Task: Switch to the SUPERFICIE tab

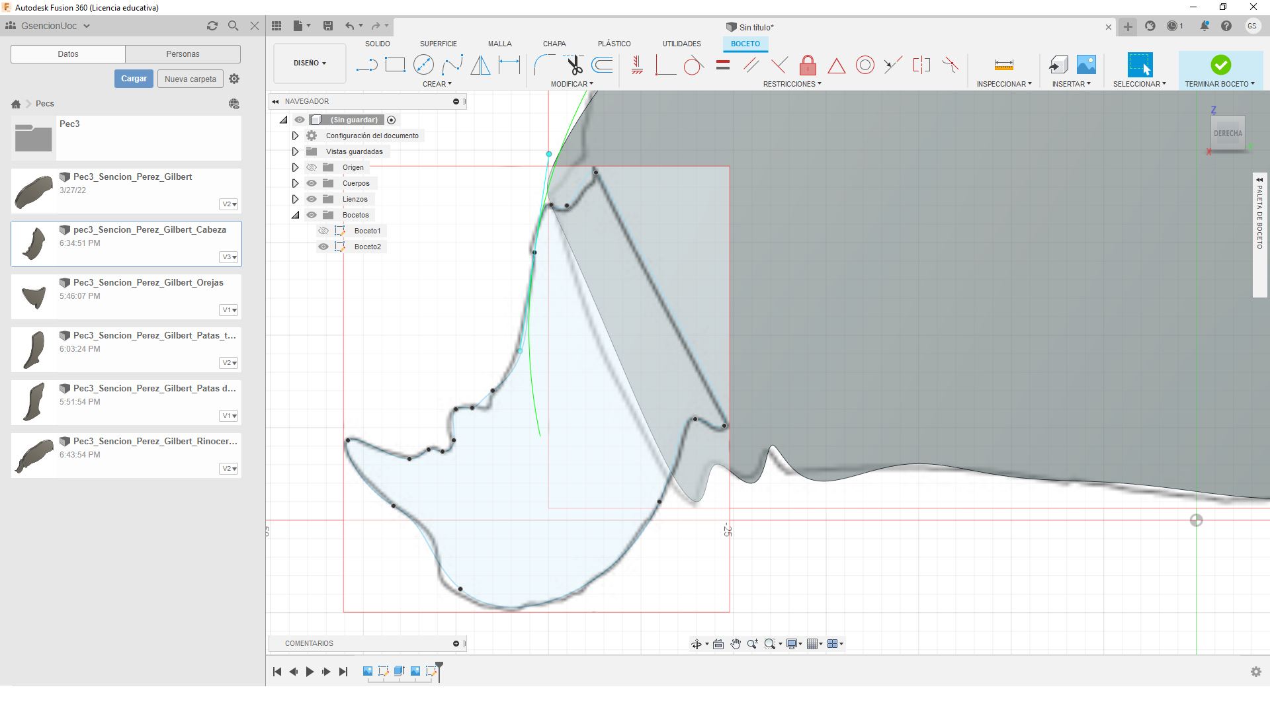Action: tap(438, 44)
